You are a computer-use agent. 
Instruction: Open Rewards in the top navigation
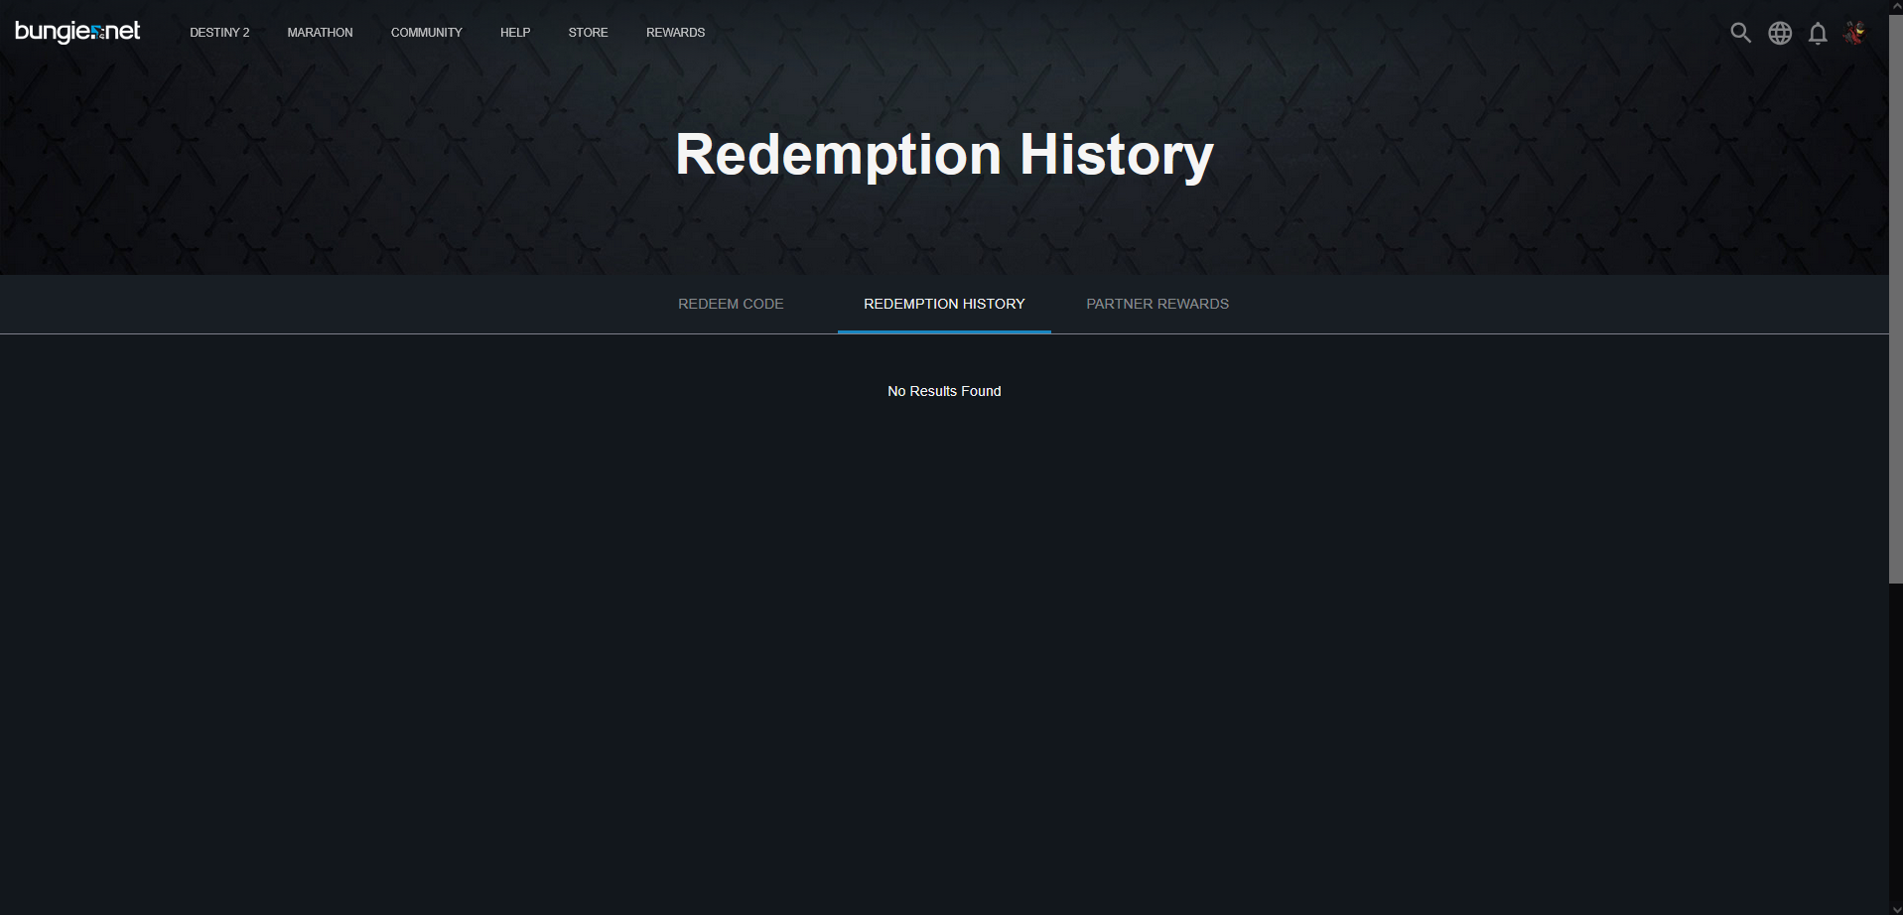[675, 33]
